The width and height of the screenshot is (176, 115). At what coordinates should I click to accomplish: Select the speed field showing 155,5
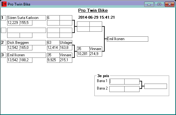pyautogui.click(x=26, y=23)
